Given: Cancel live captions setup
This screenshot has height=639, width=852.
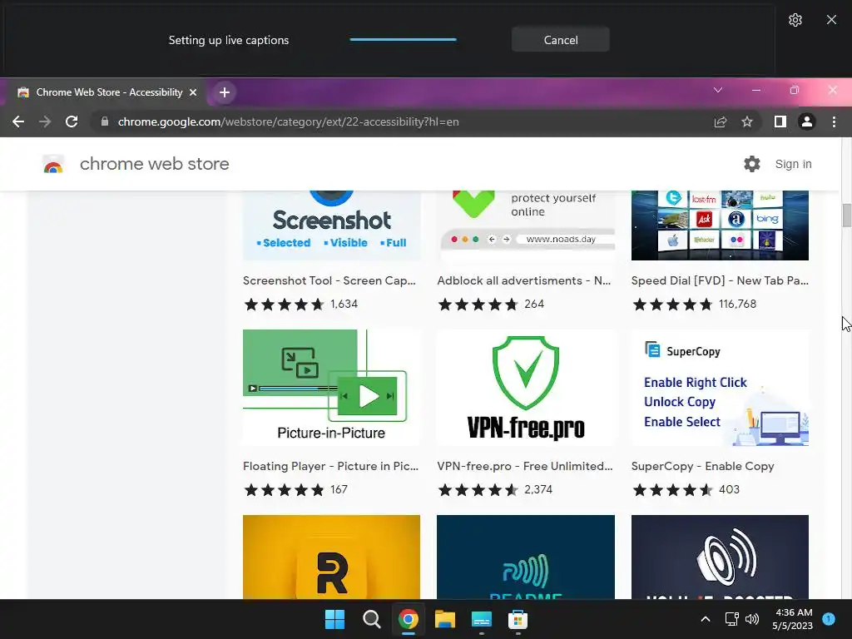Looking at the screenshot, I should click(x=560, y=40).
